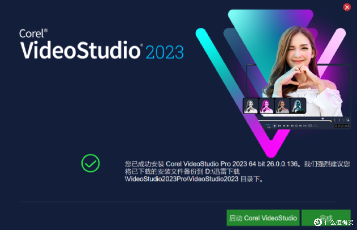Click the Mark-out bracket icon
357x230 pixels.
(x=339, y=120)
